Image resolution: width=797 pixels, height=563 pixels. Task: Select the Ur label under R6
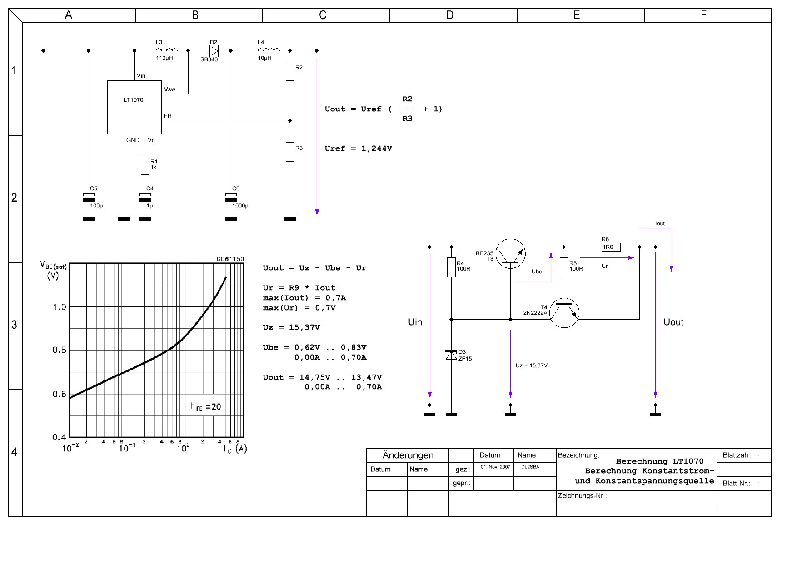(x=604, y=266)
